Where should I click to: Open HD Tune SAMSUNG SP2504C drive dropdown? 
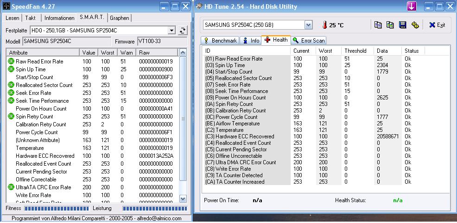(x=308, y=25)
